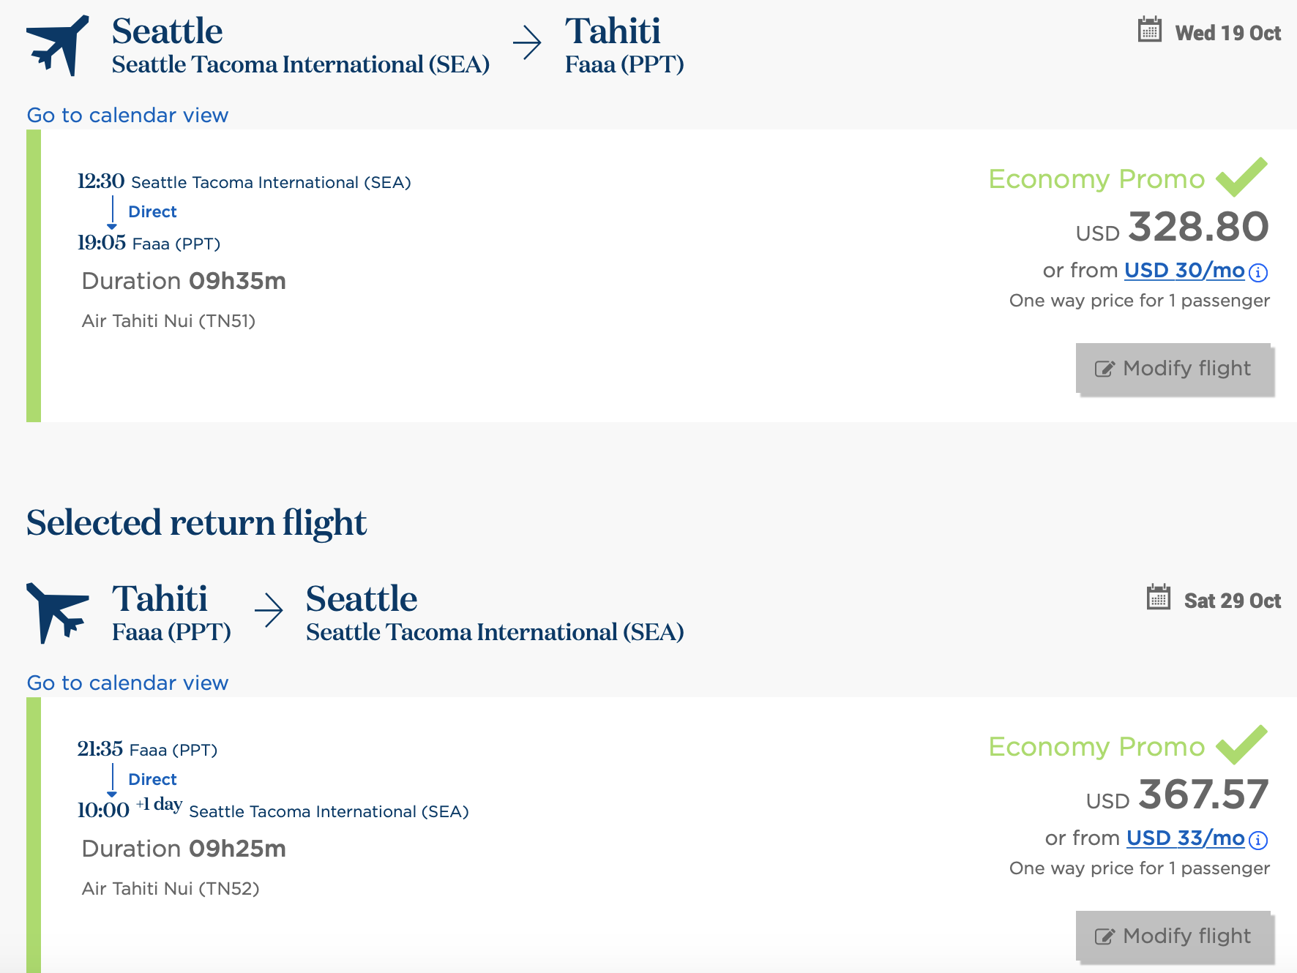This screenshot has width=1297, height=973.
Task: Go to calendar view for return flight
Action: coord(127,683)
